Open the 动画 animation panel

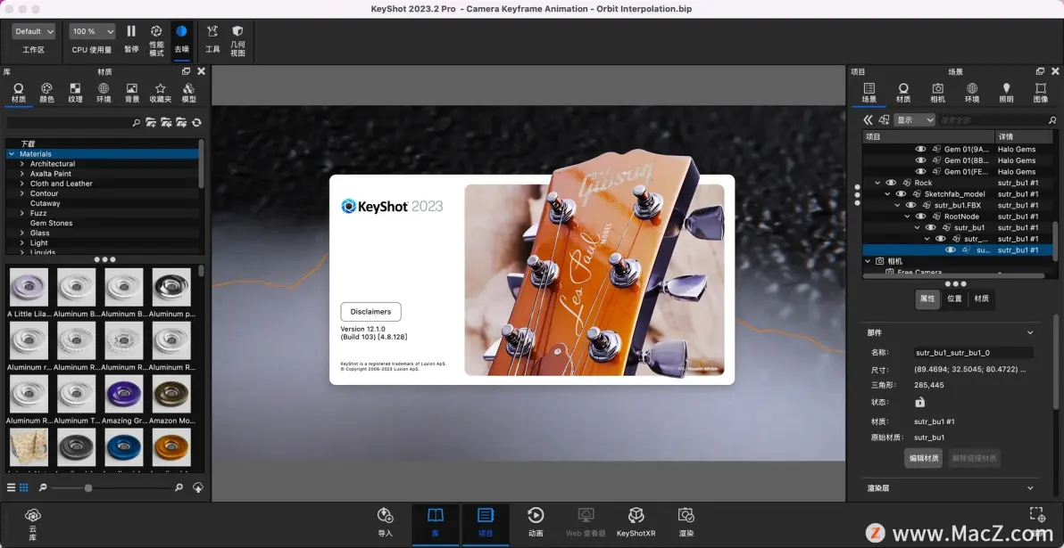pyautogui.click(x=536, y=522)
